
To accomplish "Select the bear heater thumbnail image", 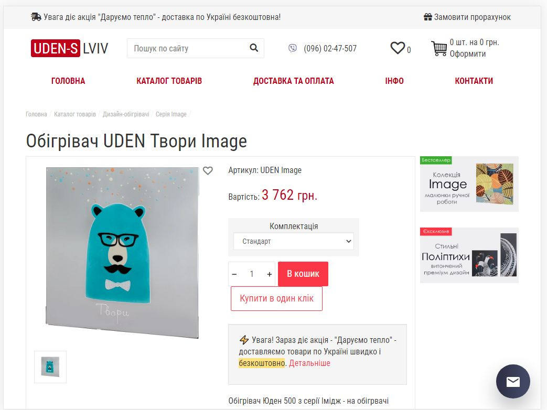I will click(50, 367).
